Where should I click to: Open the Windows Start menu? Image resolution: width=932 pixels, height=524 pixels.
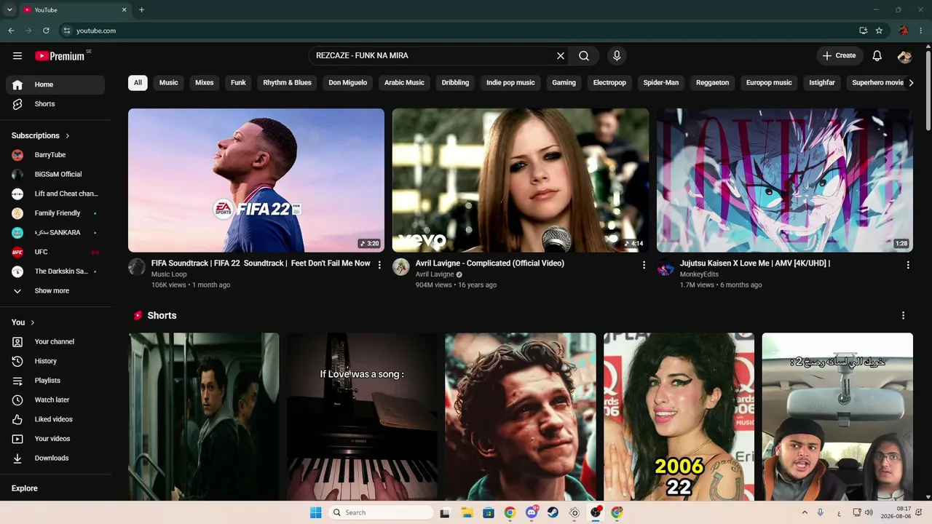coord(315,512)
